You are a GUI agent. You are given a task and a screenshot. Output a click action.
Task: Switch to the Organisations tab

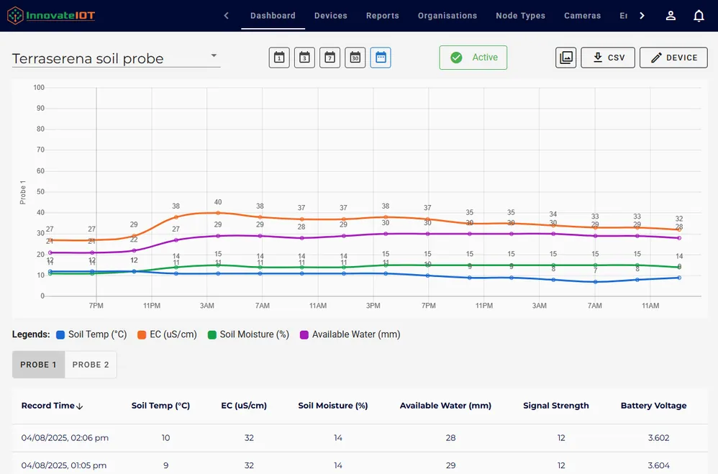tap(447, 16)
